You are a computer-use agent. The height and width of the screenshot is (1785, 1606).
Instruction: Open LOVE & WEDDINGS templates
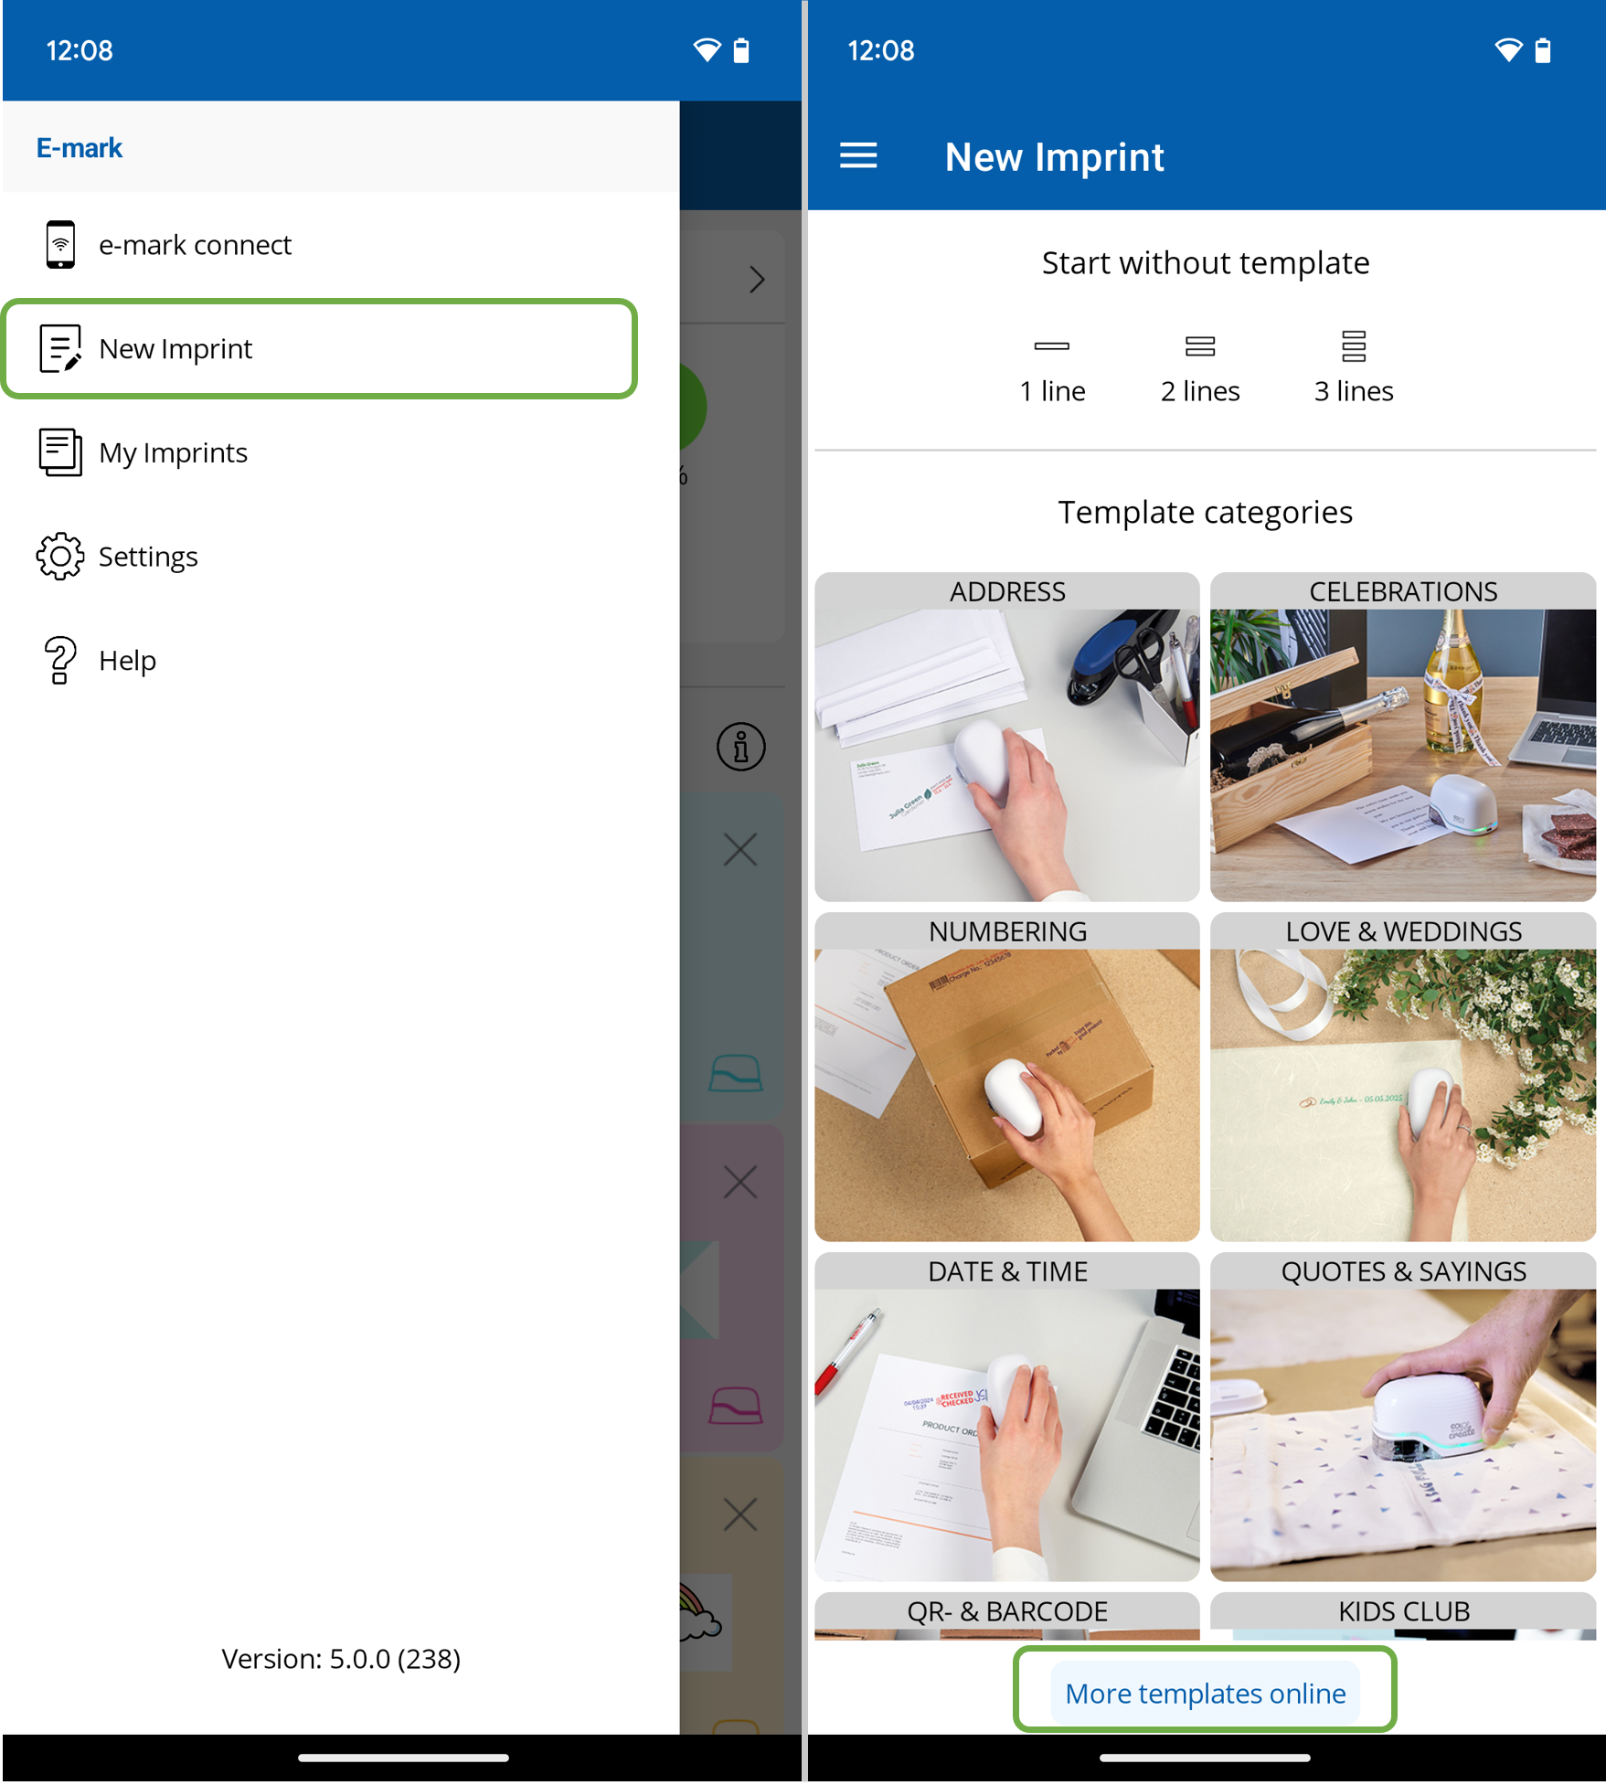(x=1402, y=1077)
